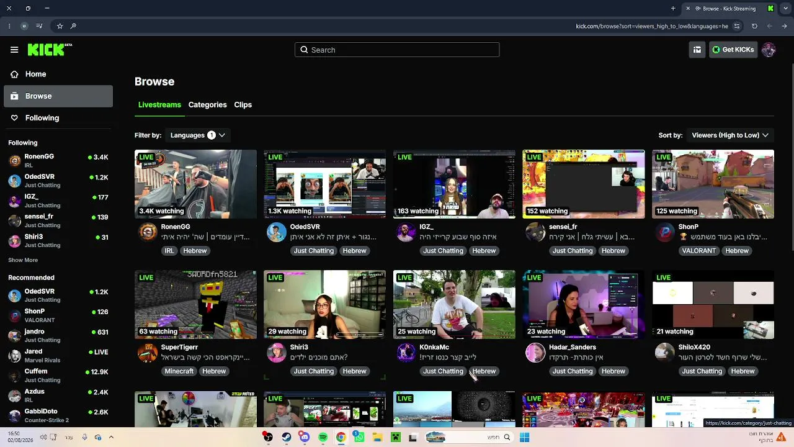Open jandro channel in Recommended sidebar
The width and height of the screenshot is (794, 447).
58,335
